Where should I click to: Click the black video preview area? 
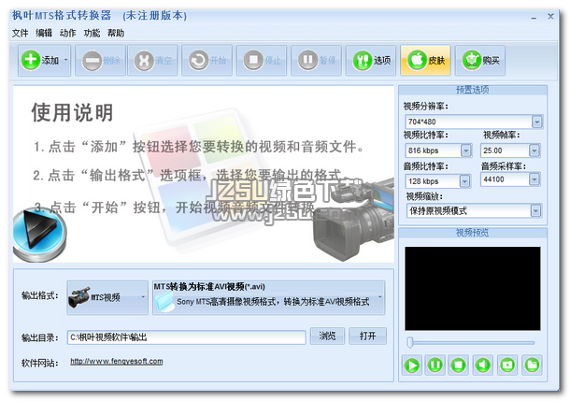coord(473,289)
